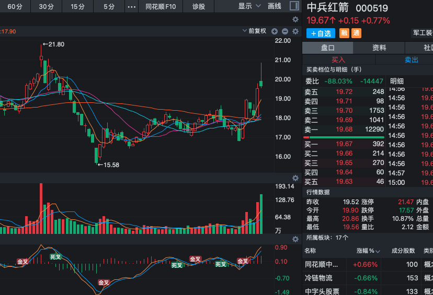Click the 21.80 high price marker

coord(53,44)
